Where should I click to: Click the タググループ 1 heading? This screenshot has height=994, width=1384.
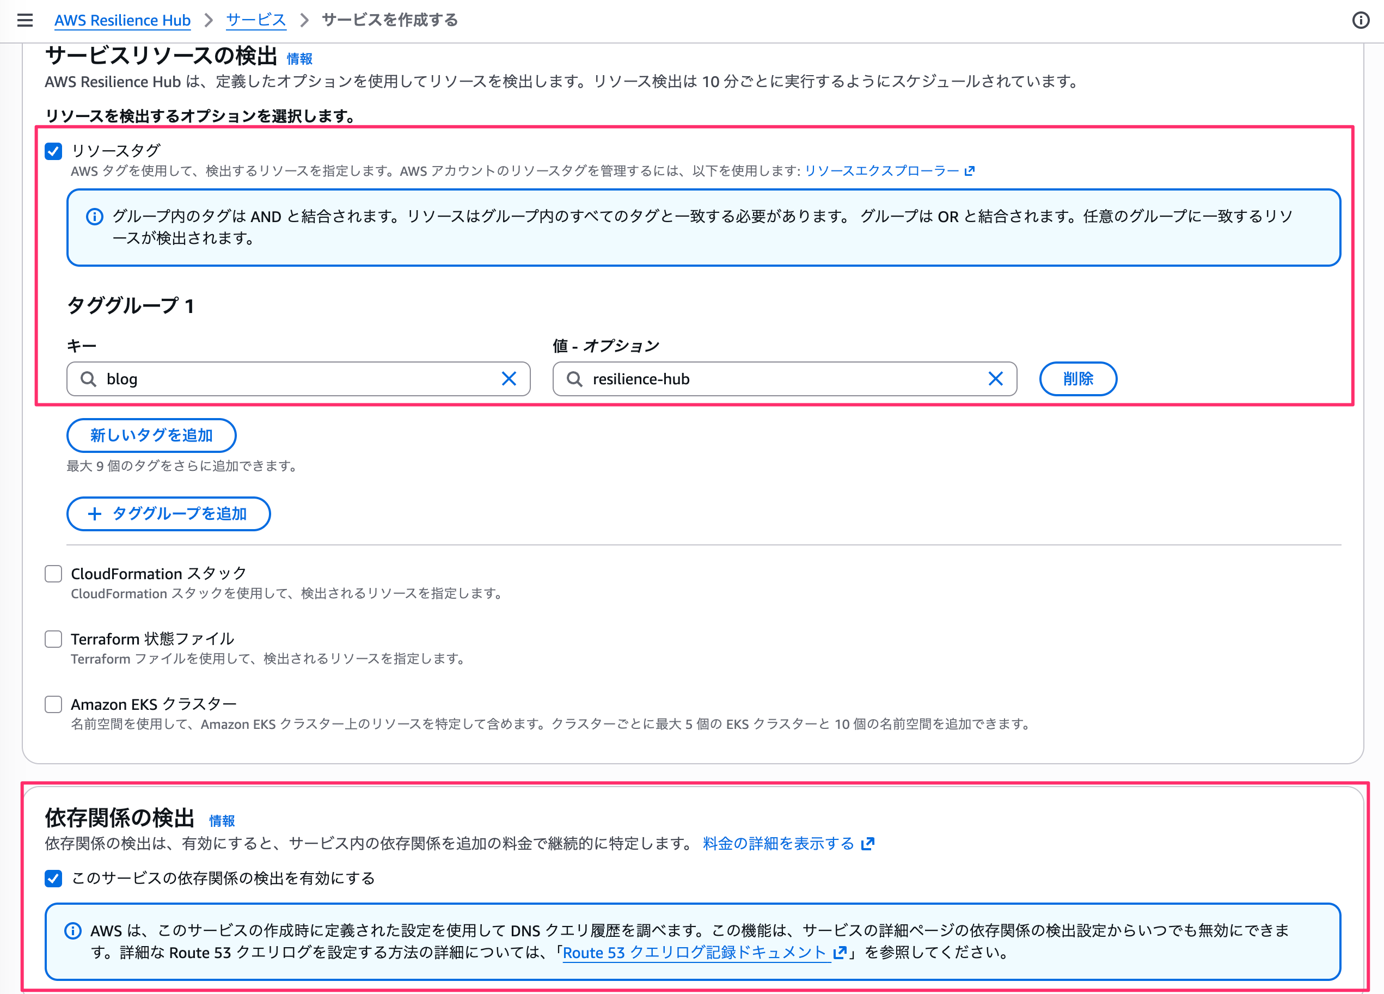[x=131, y=305]
